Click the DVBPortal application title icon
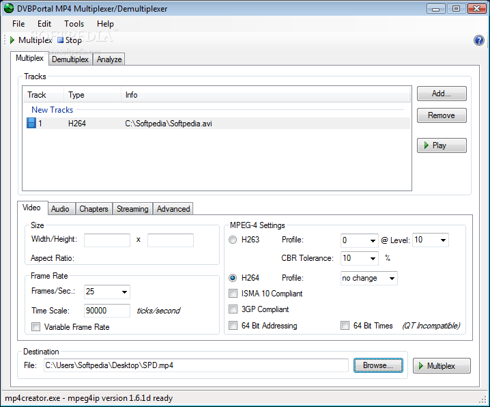Image resolution: width=490 pixels, height=407 pixels. [9, 8]
